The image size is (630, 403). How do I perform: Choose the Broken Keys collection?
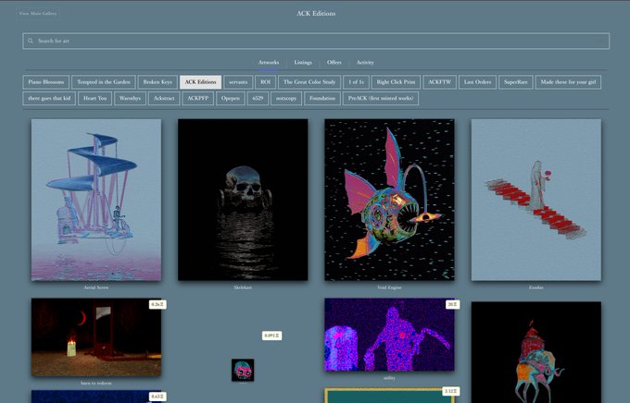tap(157, 82)
